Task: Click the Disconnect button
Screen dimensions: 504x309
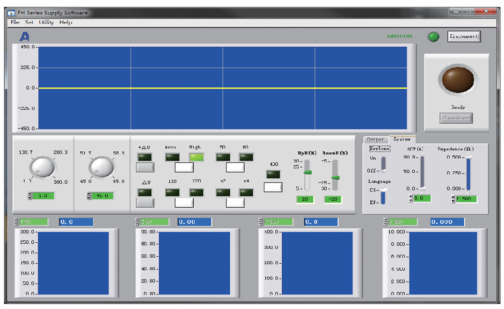Action: pos(464,36)
